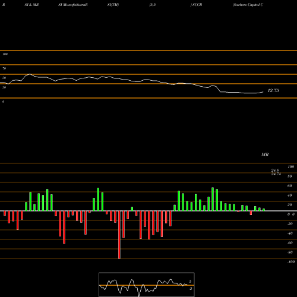297x297 pixels.
Task: Click the tallest red bar reaching -100
Action: coord(119,235)
